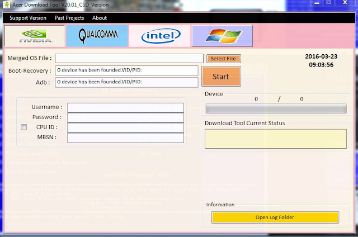Click the Password label
Image resolution: width=358 pixels, height=237 pixels.
coord(47,117)
